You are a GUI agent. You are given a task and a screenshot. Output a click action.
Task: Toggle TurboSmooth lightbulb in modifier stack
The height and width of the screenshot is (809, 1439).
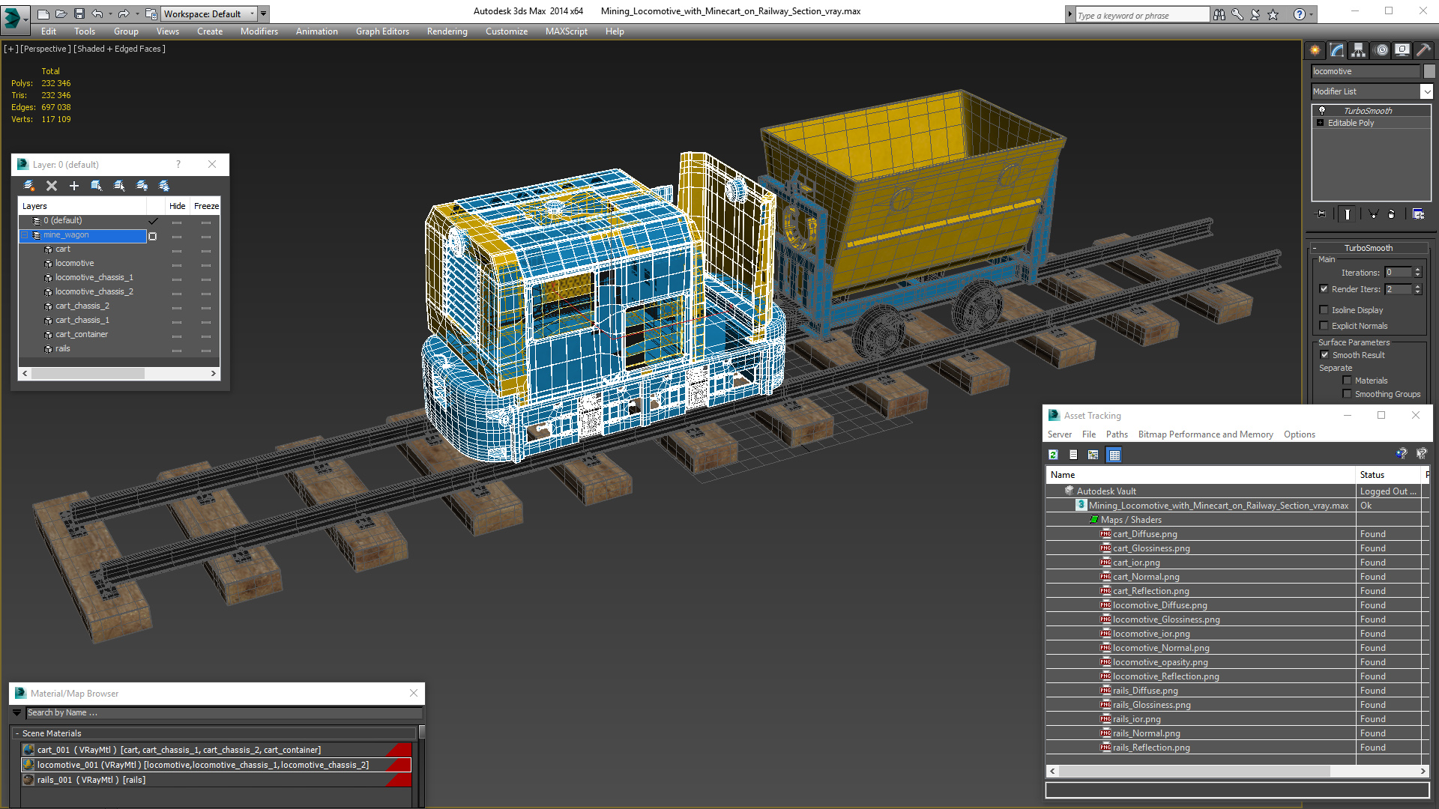click(1322, 110)
